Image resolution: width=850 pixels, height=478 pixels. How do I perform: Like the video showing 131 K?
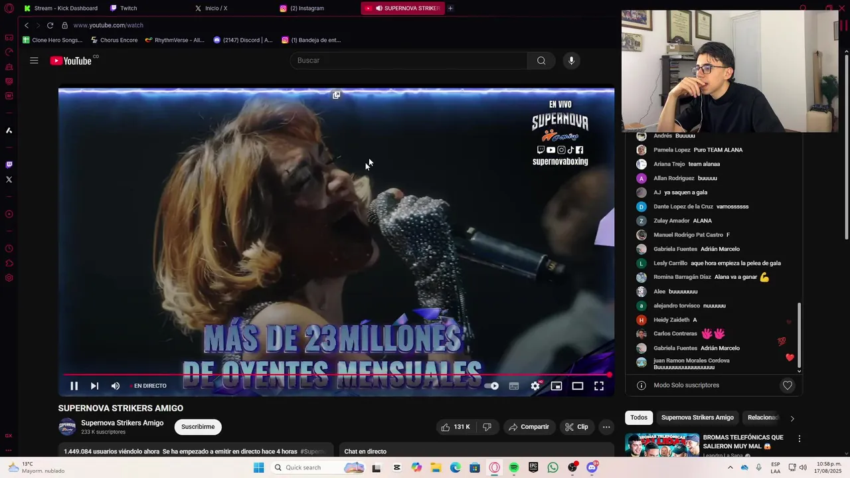pos(456,427)
